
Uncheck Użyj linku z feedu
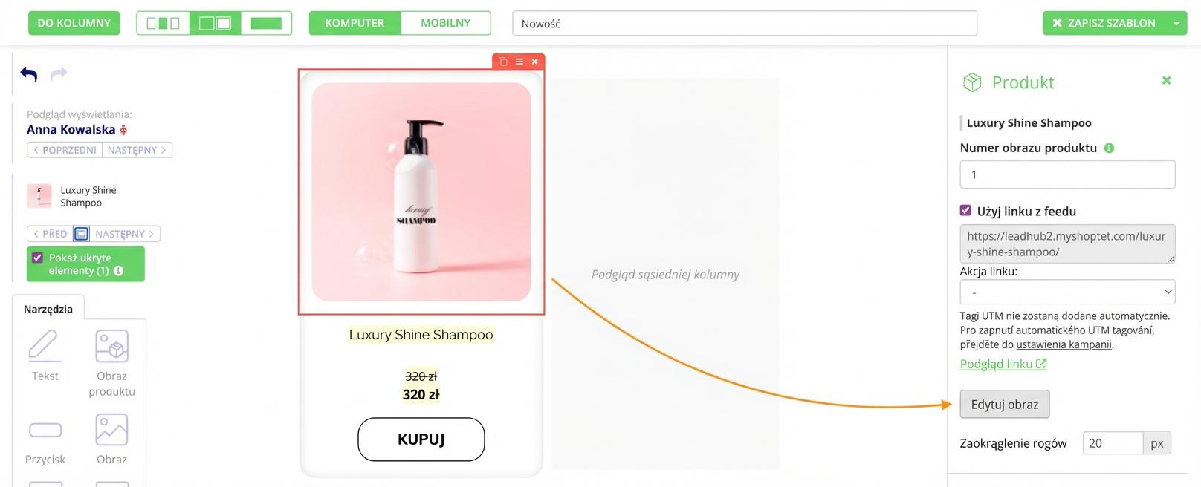pos(965,211)
